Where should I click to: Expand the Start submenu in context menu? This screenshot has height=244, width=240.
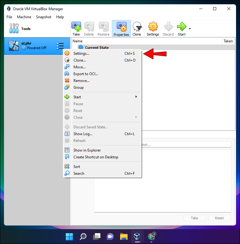pyautogui.click(x=102, y=97)
